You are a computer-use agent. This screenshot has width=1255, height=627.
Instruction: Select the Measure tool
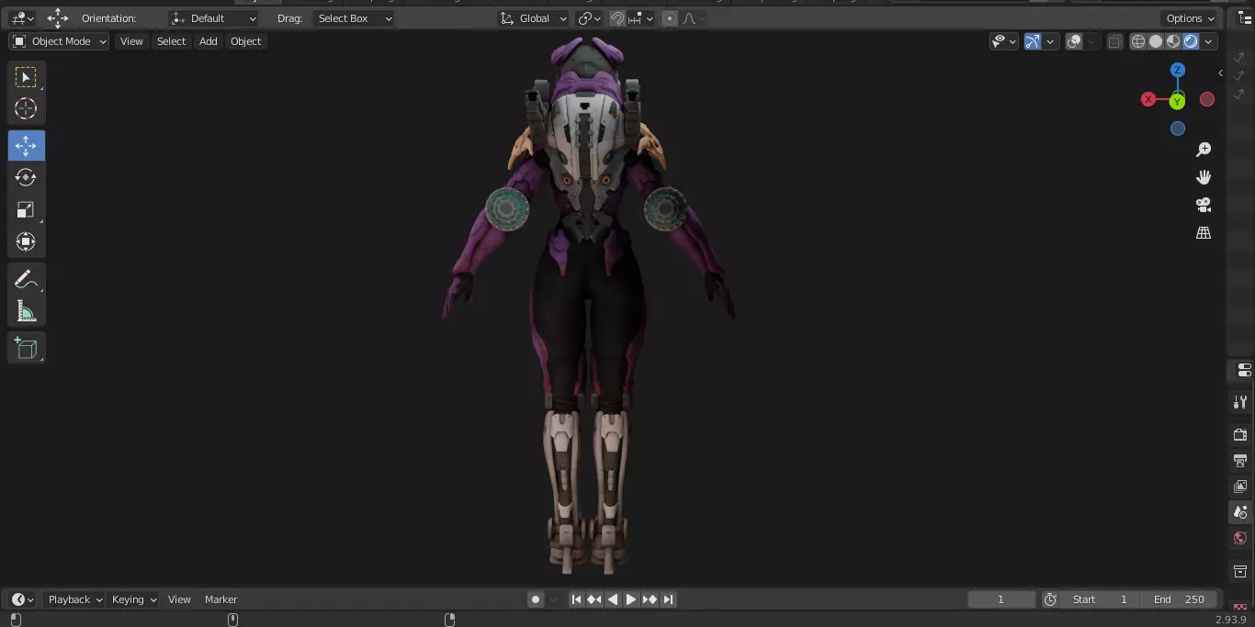(x=26, y=311)
